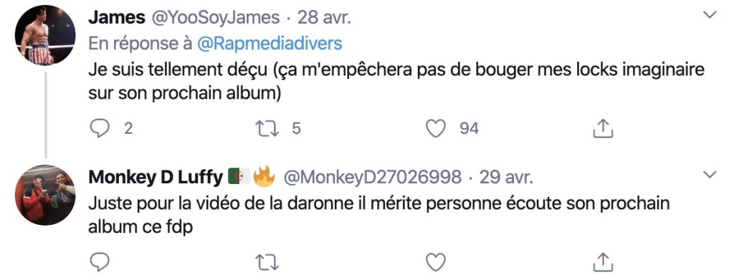Screen dimensions: 734x280
Task: Open dropdown chevron on Monkey D Luffy's tweet
Action: pyautogui.click(x=710, y=175)
